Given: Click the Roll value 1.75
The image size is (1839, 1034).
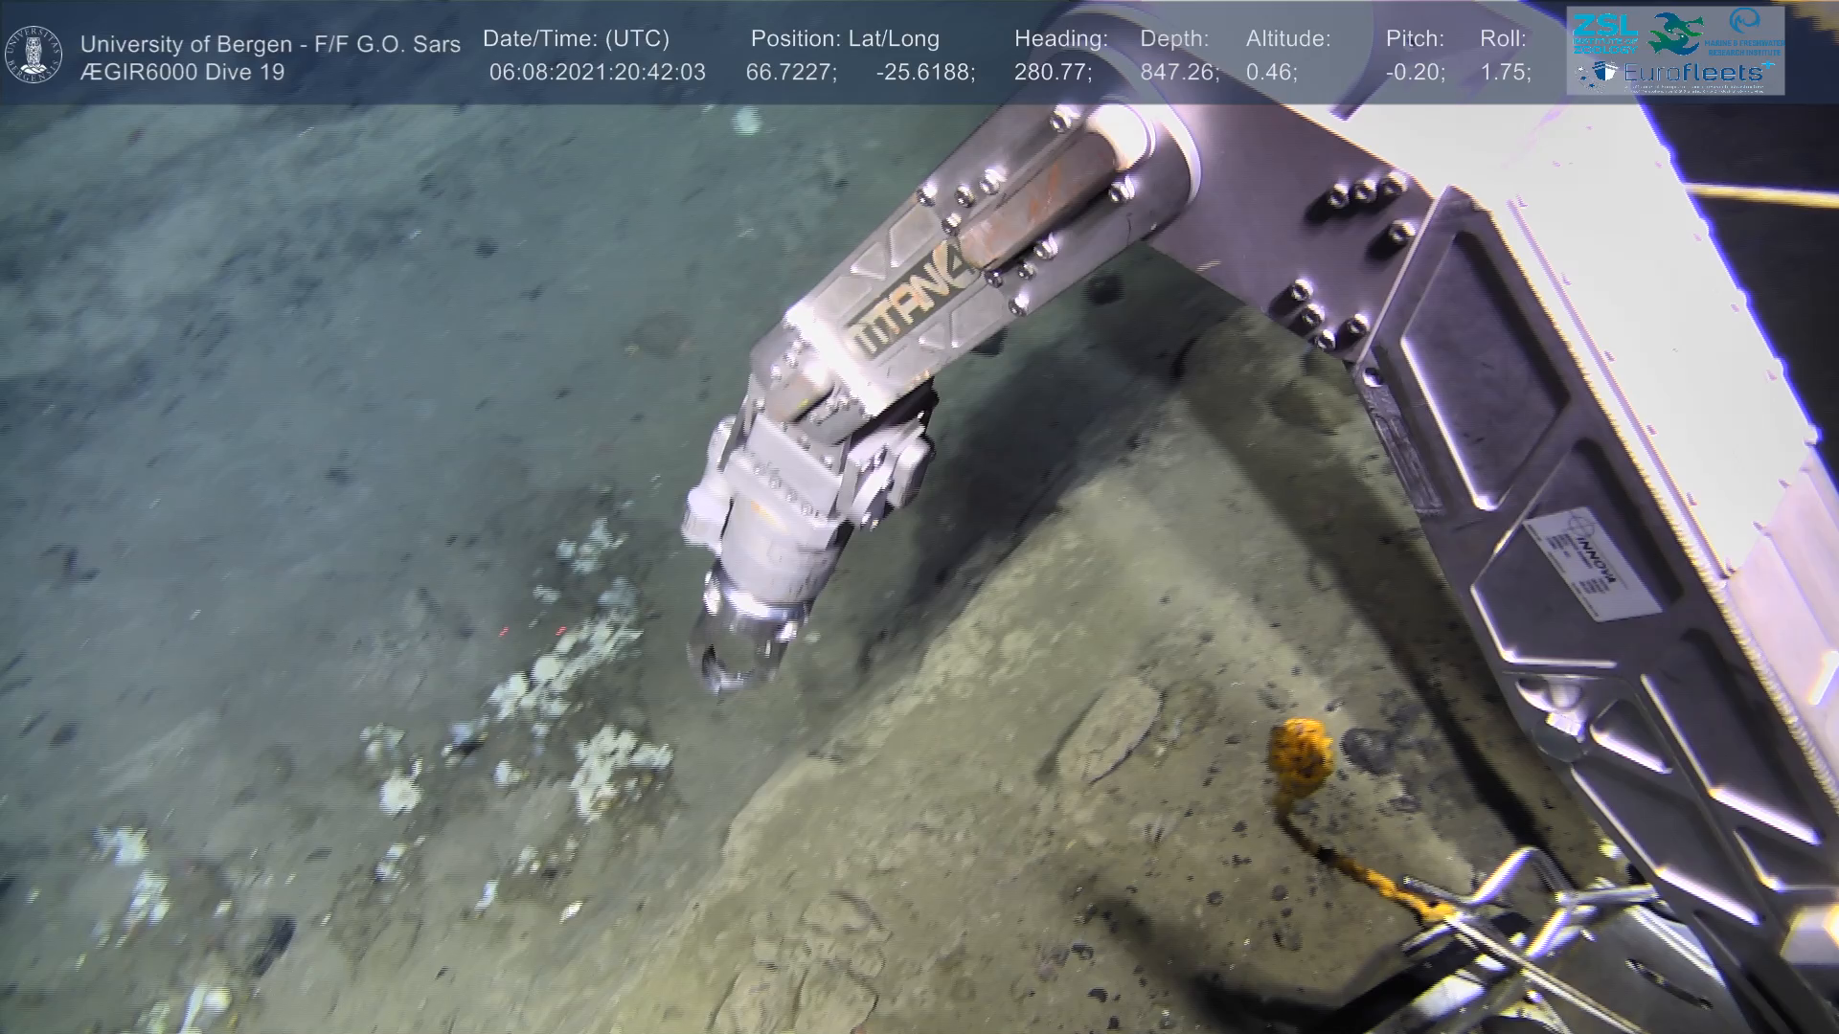Looking at the screenshot, I should pyautogui.click(x=1505, y=73).
